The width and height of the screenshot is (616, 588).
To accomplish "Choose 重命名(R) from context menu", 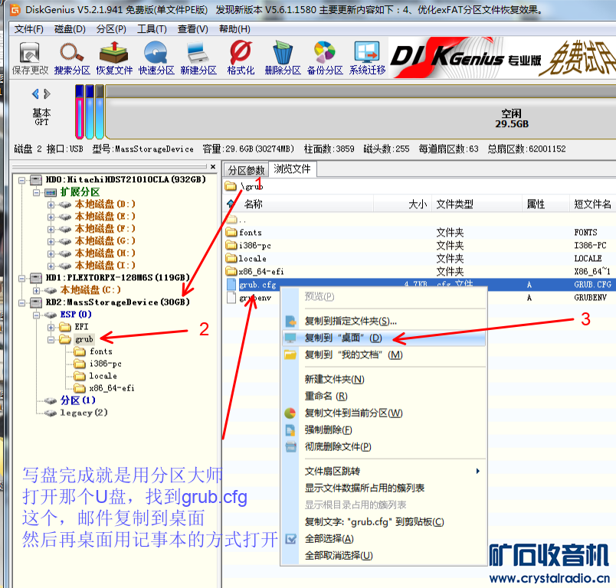I will click(384, 396).
